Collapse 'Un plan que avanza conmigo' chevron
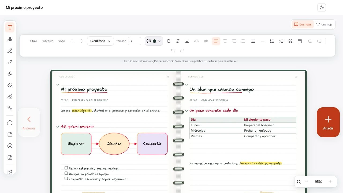343x193 pixels. pyautogui.click(x=187, y=85)
